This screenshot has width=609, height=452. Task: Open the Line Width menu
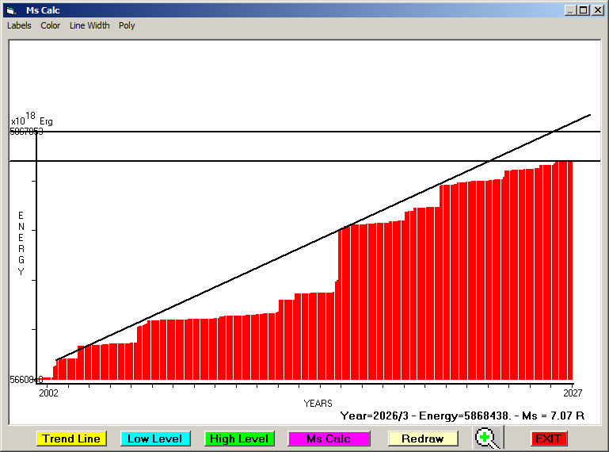(x=89, y=25)
